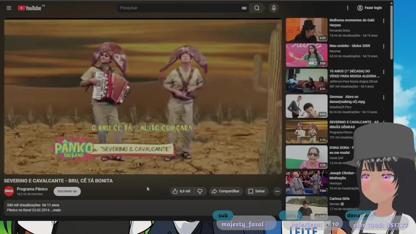416x234 pixels.
Task: Open Severino e Cavalcante Irmãs Gêmeas thumbnail
Action: (306, 132)
